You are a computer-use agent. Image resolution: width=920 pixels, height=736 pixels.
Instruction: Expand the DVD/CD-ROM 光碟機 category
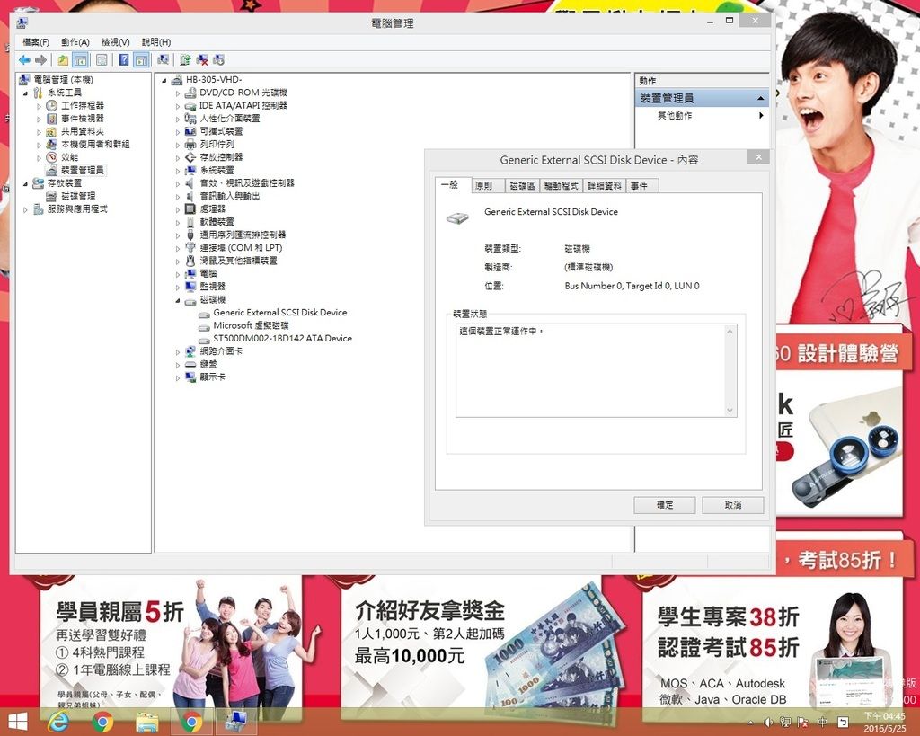178,93
